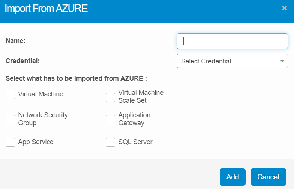Close the Import From AZURE dialog

pyautogui.click(x=284, y=8)
